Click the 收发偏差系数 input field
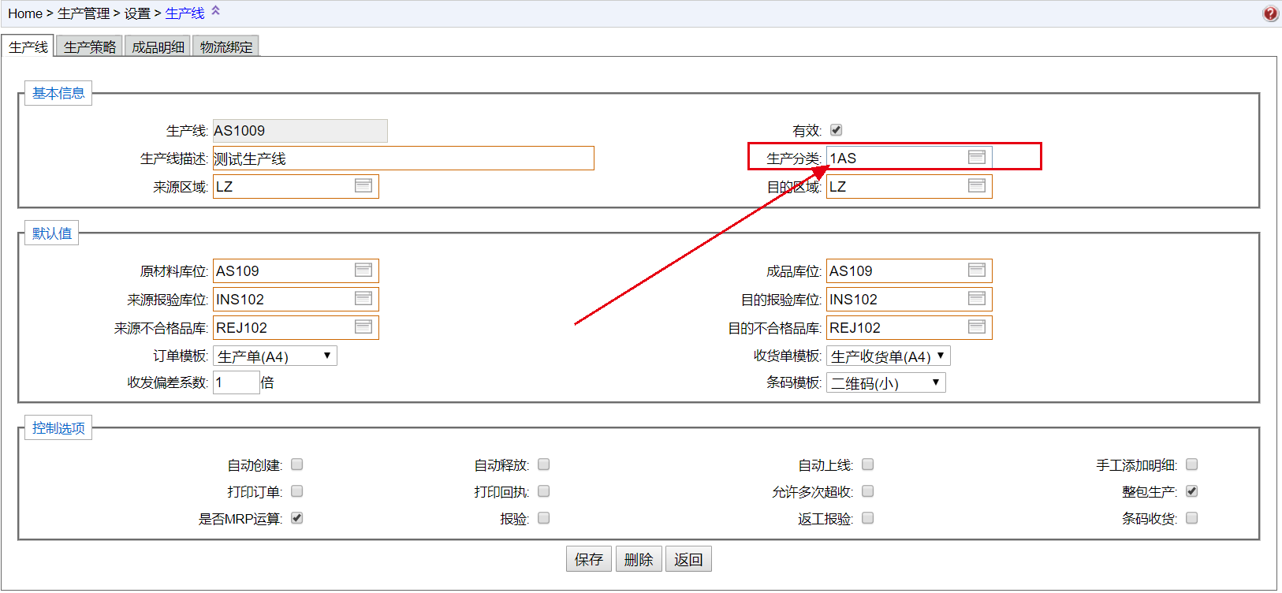This screenshot has width=1282, height=593. [x=237, y=382]
